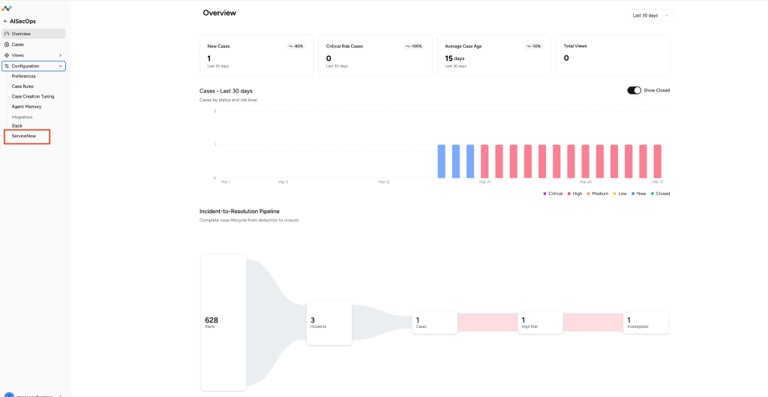768x397 pixels.
Task: Open Case Creation Tuning menu item
Action: (33, 97)
